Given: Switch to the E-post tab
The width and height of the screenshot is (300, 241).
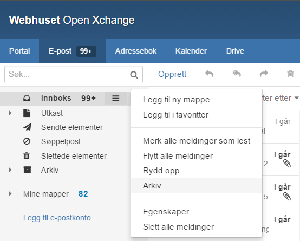Looking at the screenshot, I should (x=73, y=51).
